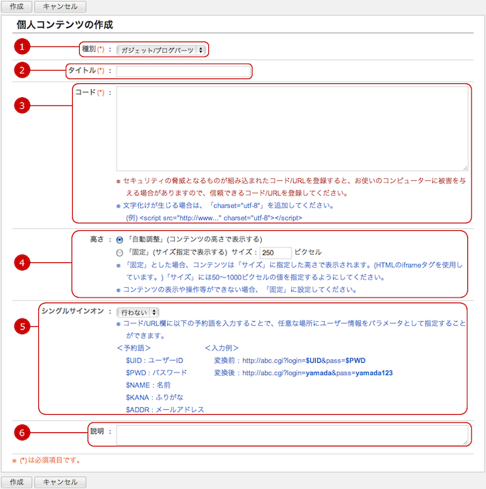Click the コード text area
486x489 pixels.
click(292, 128)
